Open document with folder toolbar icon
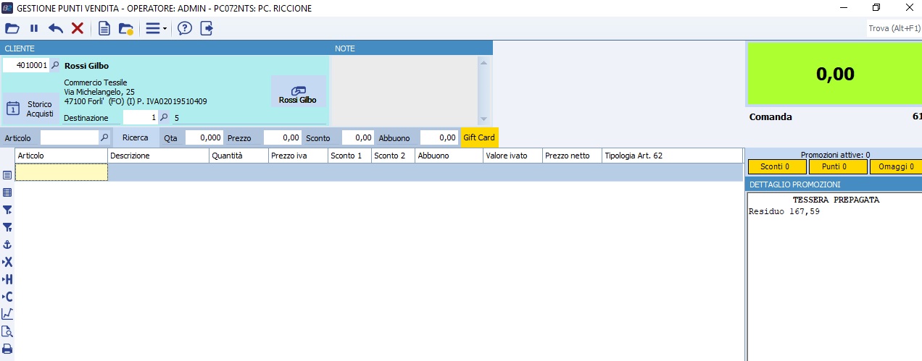The height and width of the screenshot is (361, 922). [12, 28]
